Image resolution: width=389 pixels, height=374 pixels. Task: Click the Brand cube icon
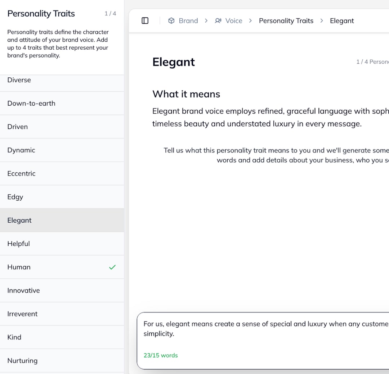[x=171, y=21]
